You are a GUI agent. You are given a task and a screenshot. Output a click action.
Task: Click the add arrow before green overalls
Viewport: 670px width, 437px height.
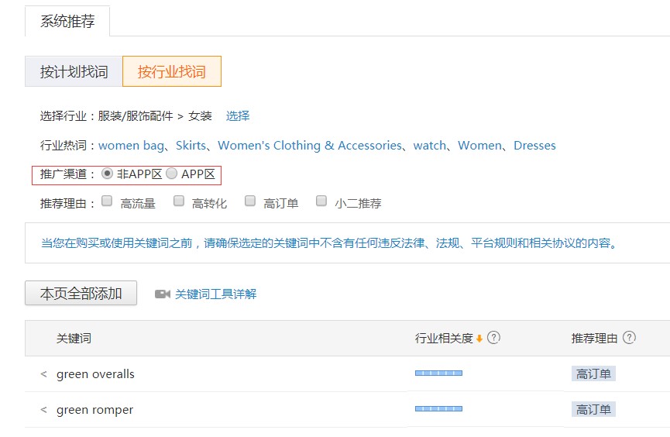[x=43, y=374]
